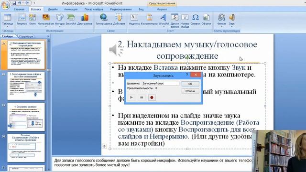Start recording with red record button
This screenshot has width=306, height=172.
click(x=152, y=97)
